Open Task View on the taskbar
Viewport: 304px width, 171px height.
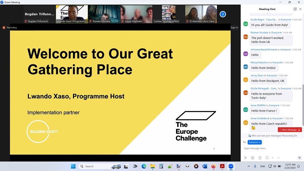pos(126,166)
